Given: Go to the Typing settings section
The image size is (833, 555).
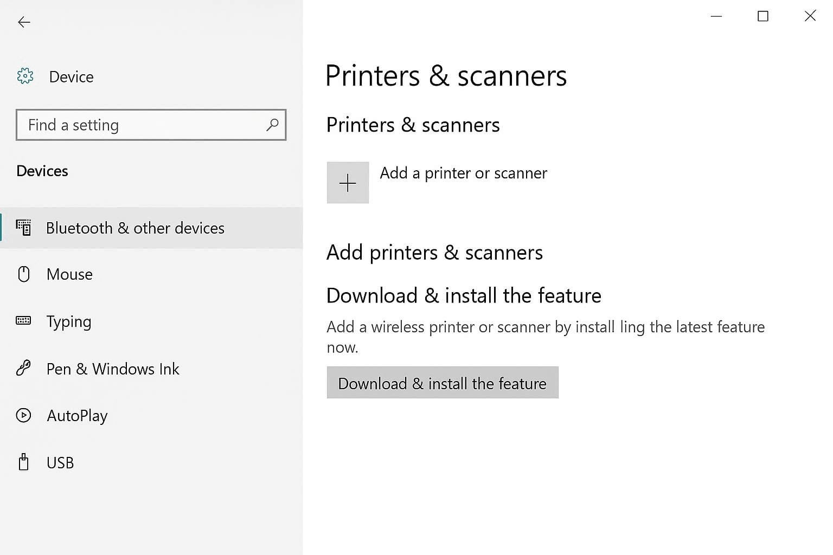Looking at the screenshot, I should coord(69,321).
